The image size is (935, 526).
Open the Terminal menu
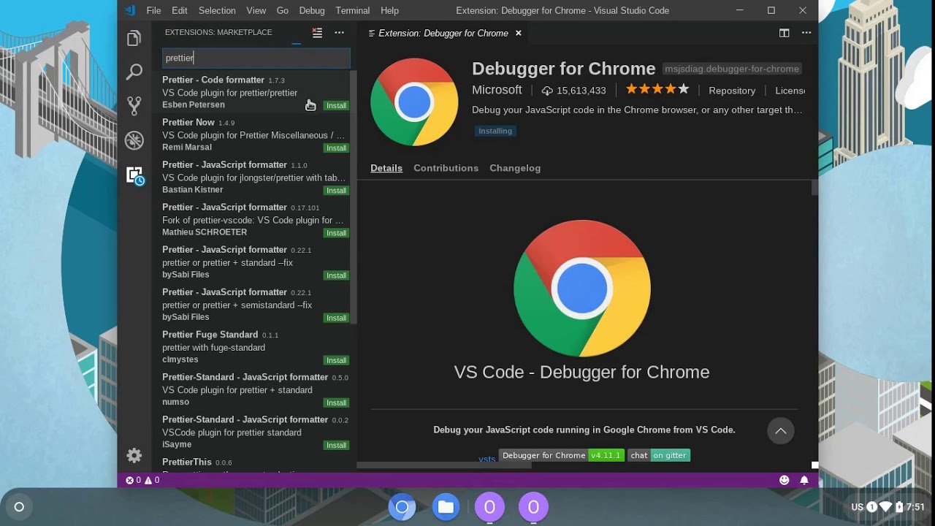[x=353, y=10]
